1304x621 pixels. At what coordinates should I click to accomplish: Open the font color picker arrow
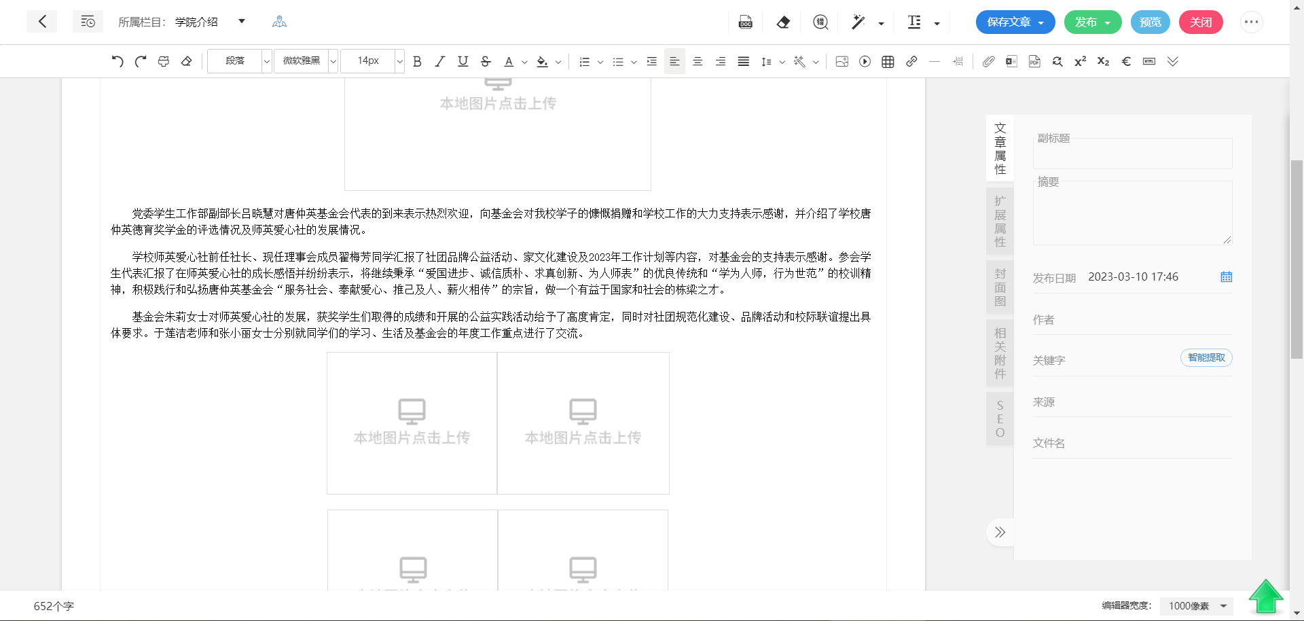coord(524,62)
